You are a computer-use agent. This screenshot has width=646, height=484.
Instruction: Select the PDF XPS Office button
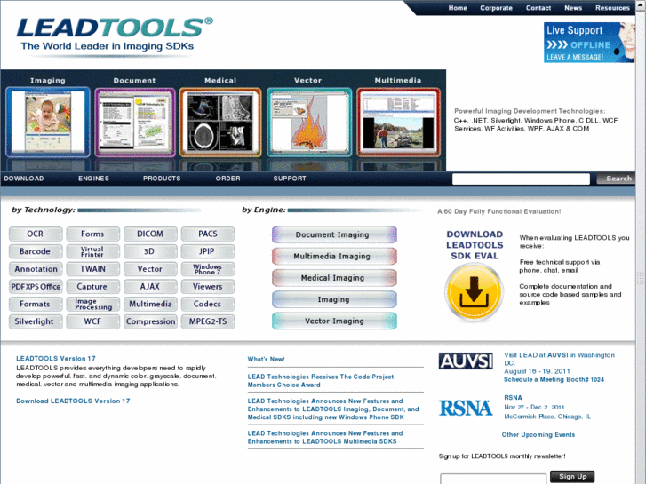36,287
